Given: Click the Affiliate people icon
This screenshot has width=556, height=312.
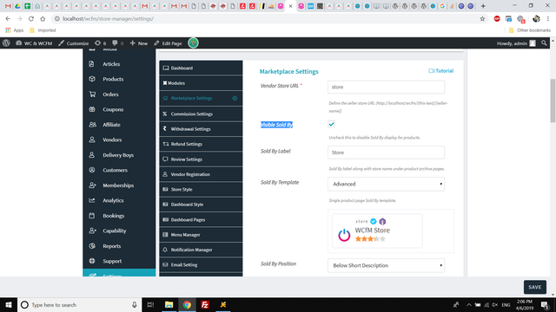Looking at the screenshot, I should click(x=93, y=125).
